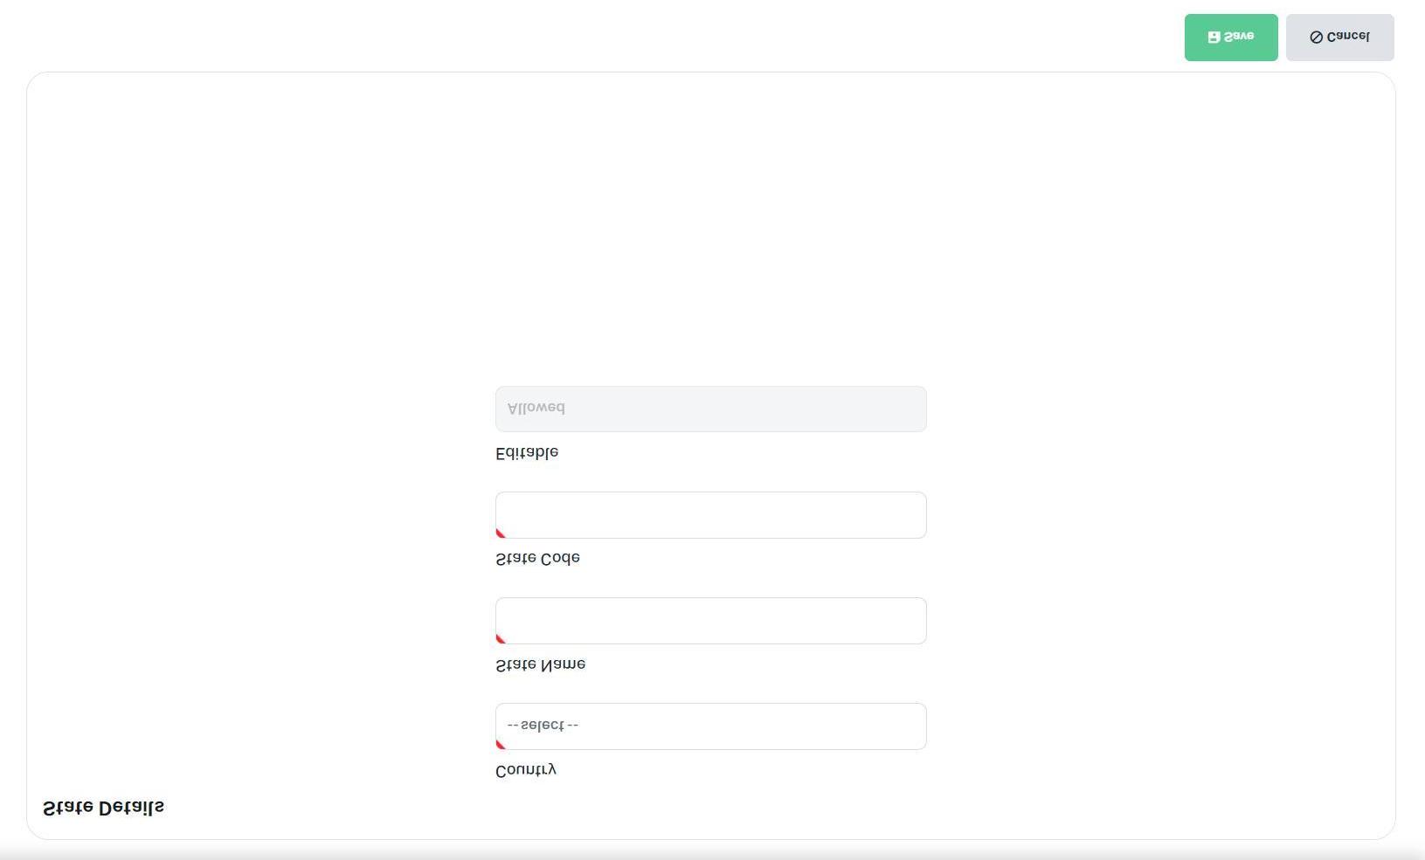This screenshot has height=860, width=1425.
Task: Focus the State Code input field
Action: pos(710,515)
